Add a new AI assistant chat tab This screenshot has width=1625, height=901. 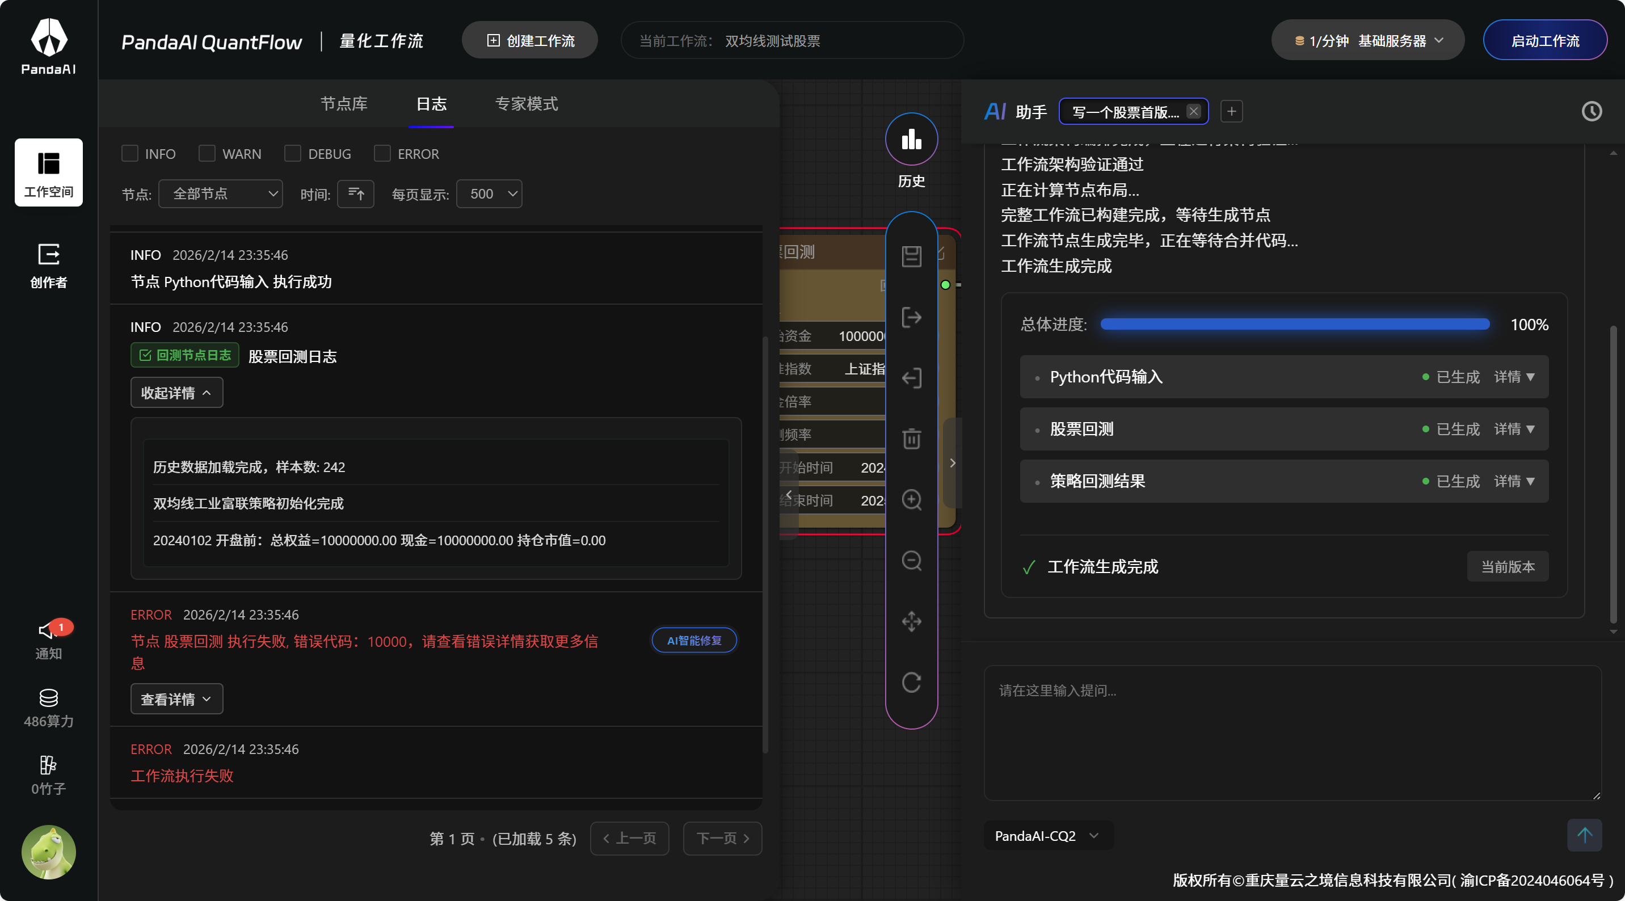coord(1231,112)
